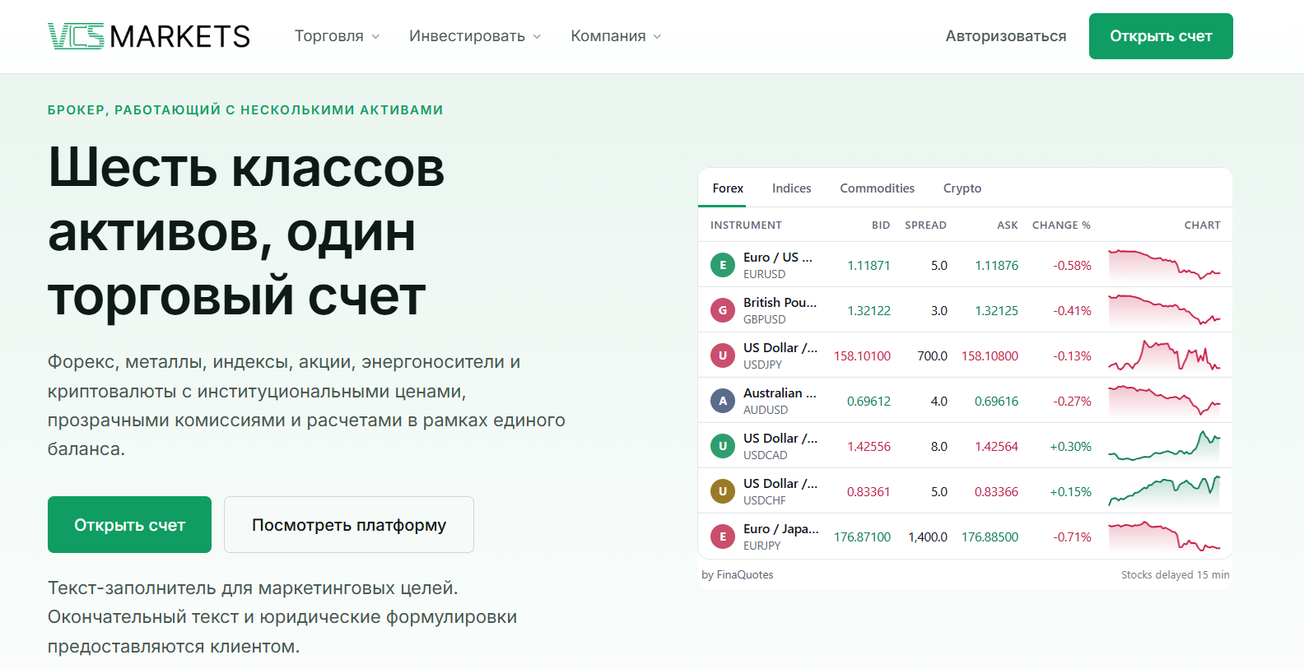The height and width of the screenshot is (669, 1304).
Task: Open the GBPUSD sparkline chart
Action: point(1164,310)
